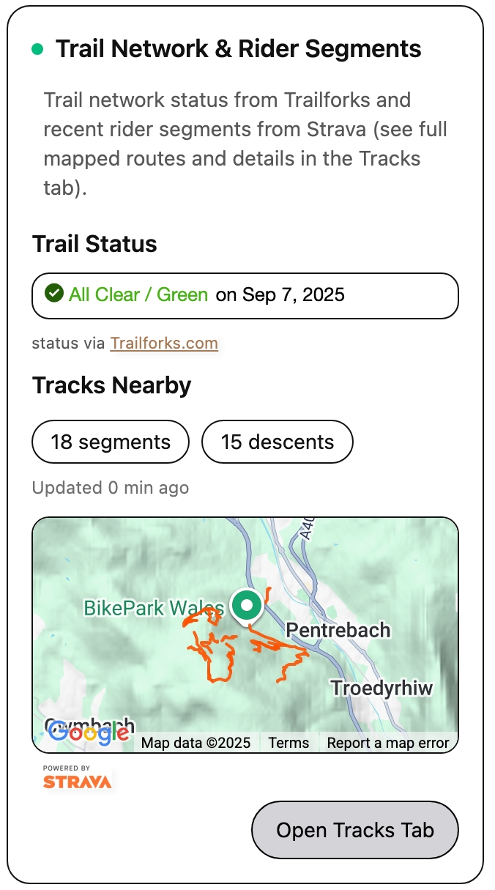495x890 pixels.
Task: Click the green dot beside the title
Action: tap(37, 49)
